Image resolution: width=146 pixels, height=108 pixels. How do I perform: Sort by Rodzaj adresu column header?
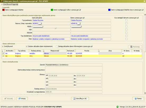click(36, 51)
